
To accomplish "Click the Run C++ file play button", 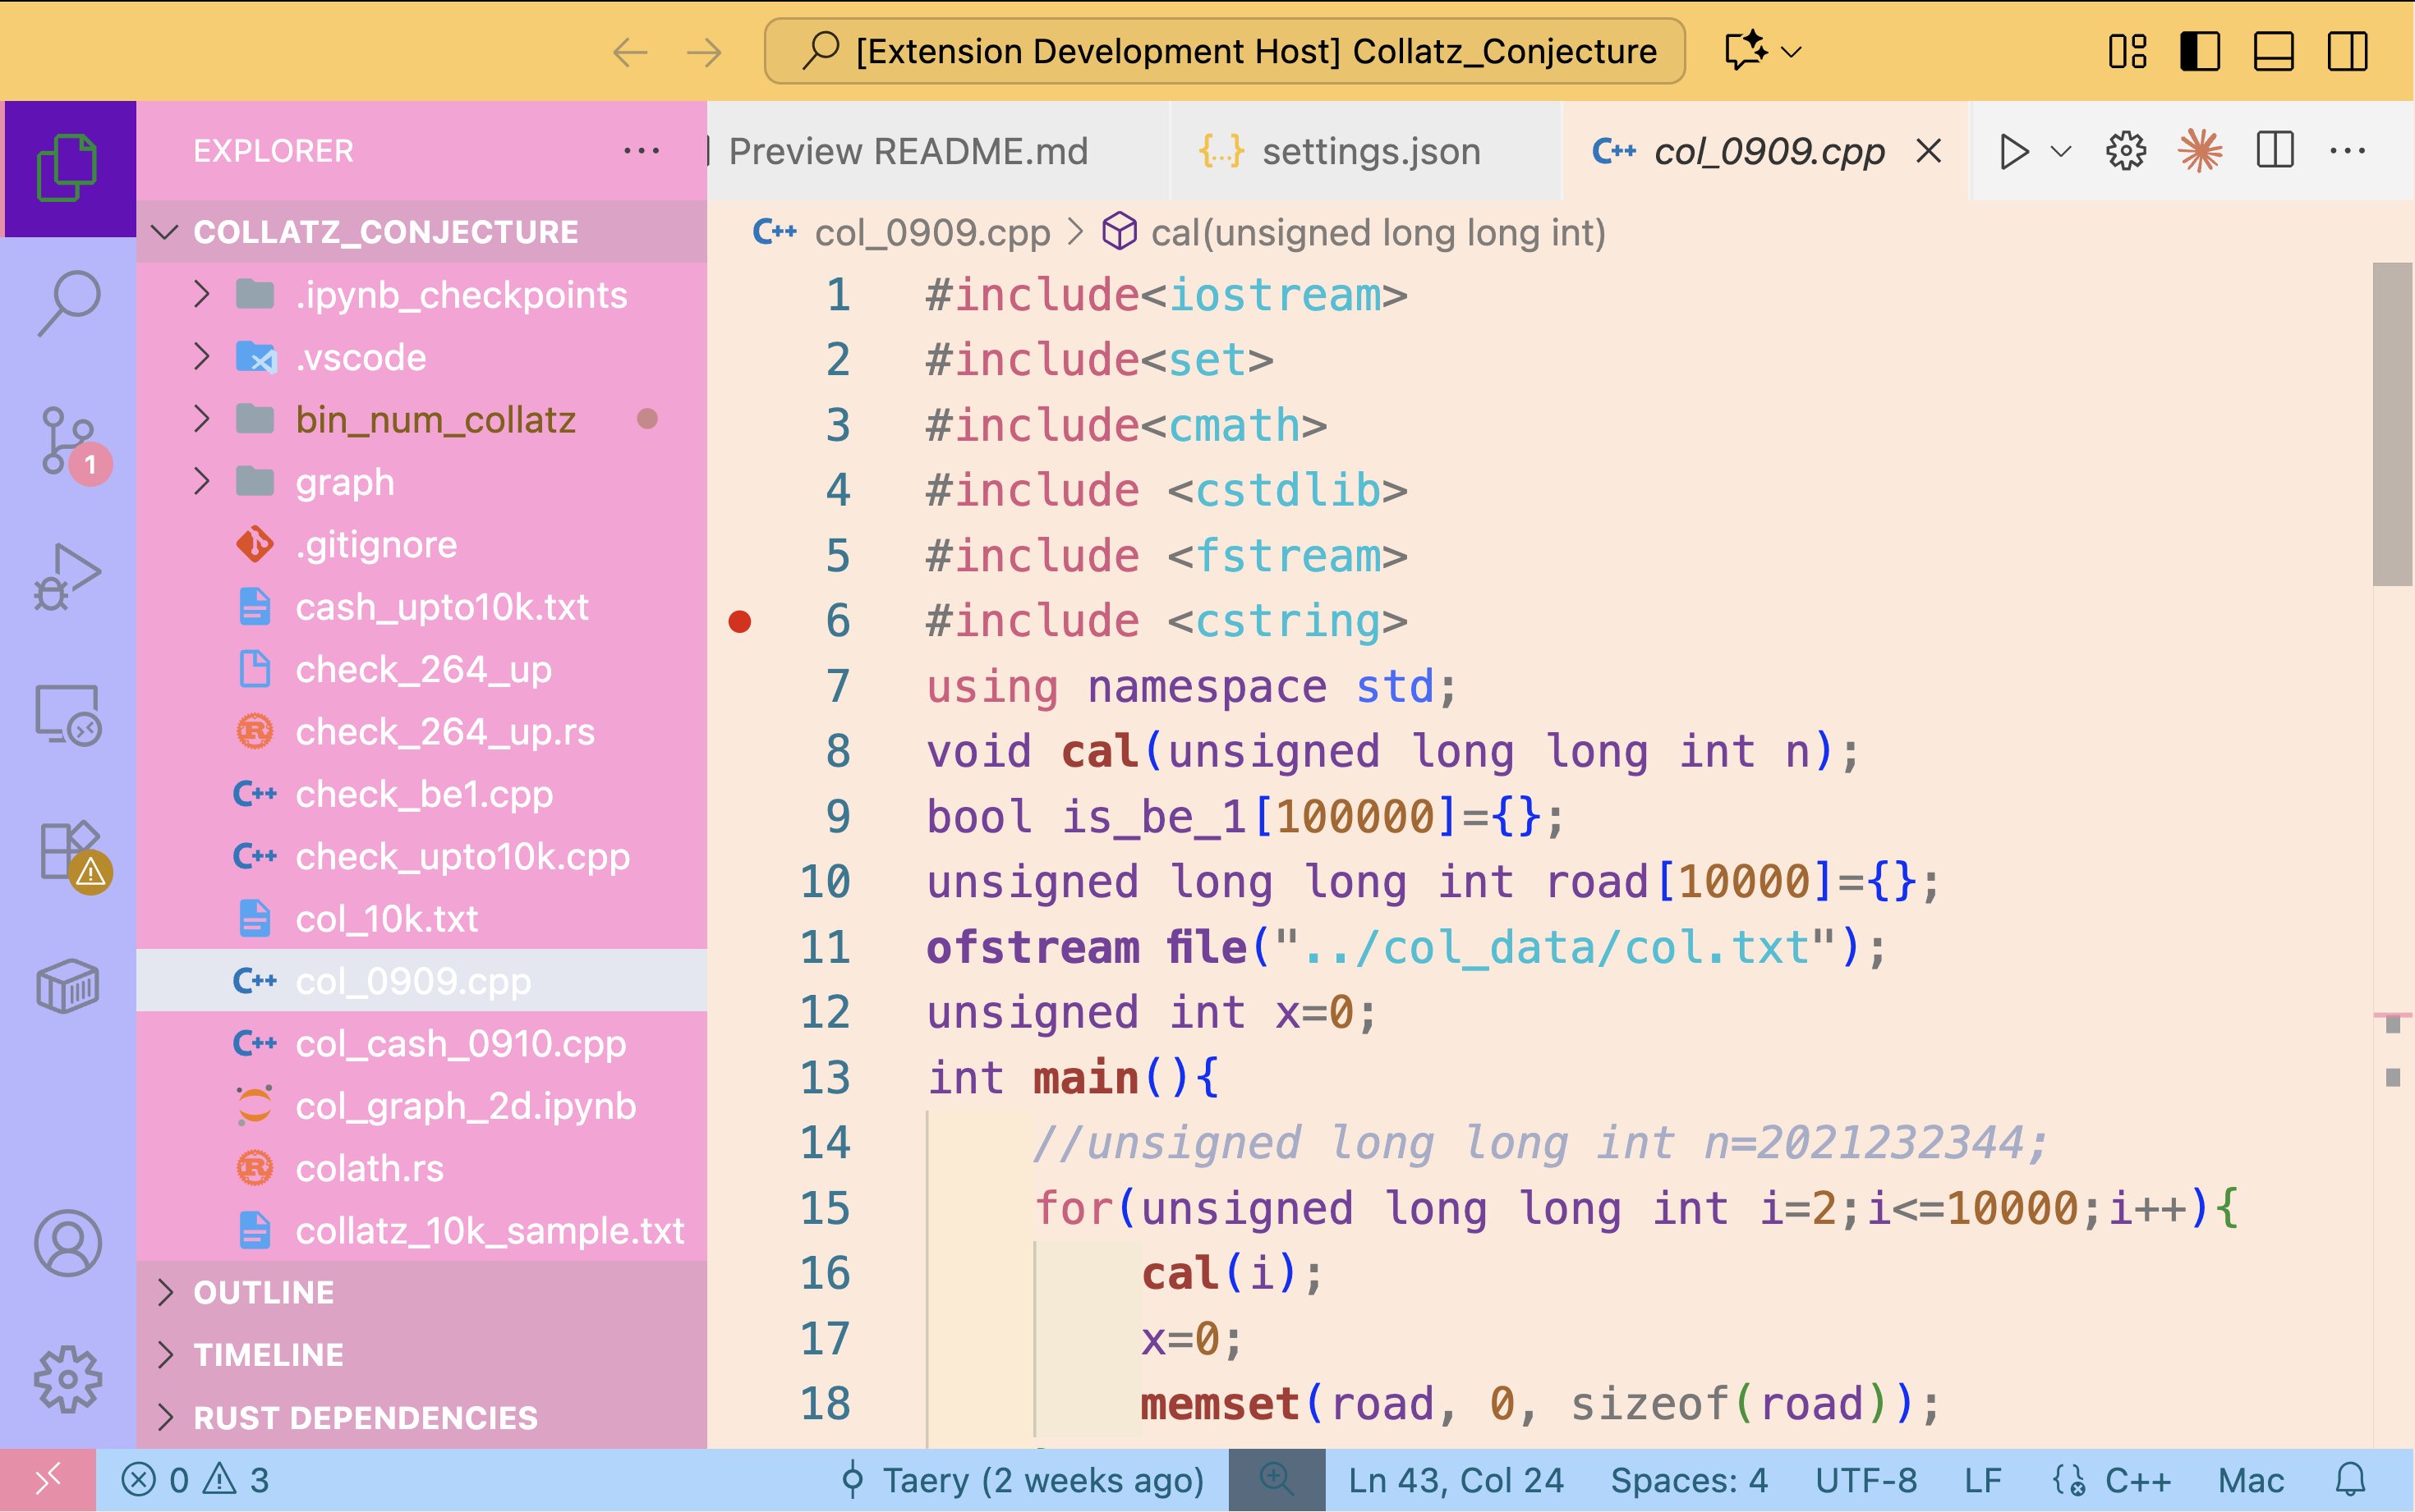I will click(x=2014, y=152).
